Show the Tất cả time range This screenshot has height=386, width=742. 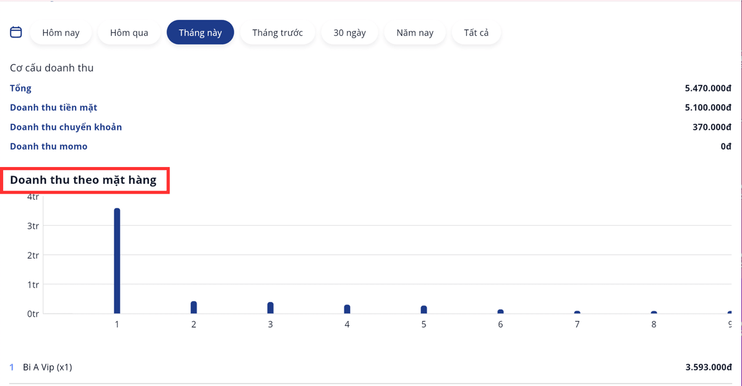point(476,33)
